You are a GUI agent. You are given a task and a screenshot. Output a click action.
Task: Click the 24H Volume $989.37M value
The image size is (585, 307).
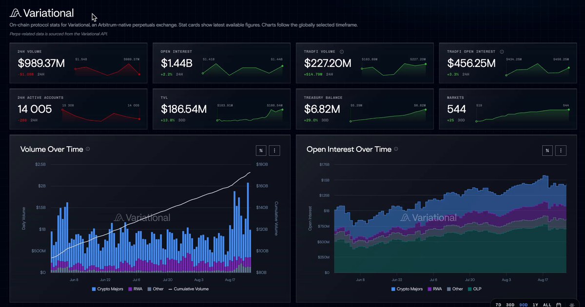coord(41,63)
